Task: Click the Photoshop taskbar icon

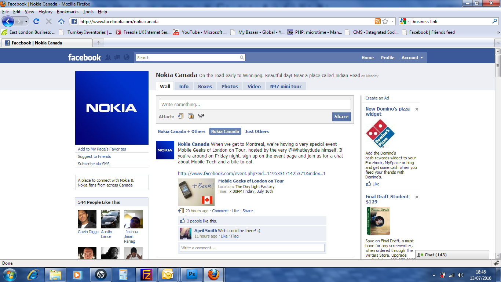Action: coord(191,274)
